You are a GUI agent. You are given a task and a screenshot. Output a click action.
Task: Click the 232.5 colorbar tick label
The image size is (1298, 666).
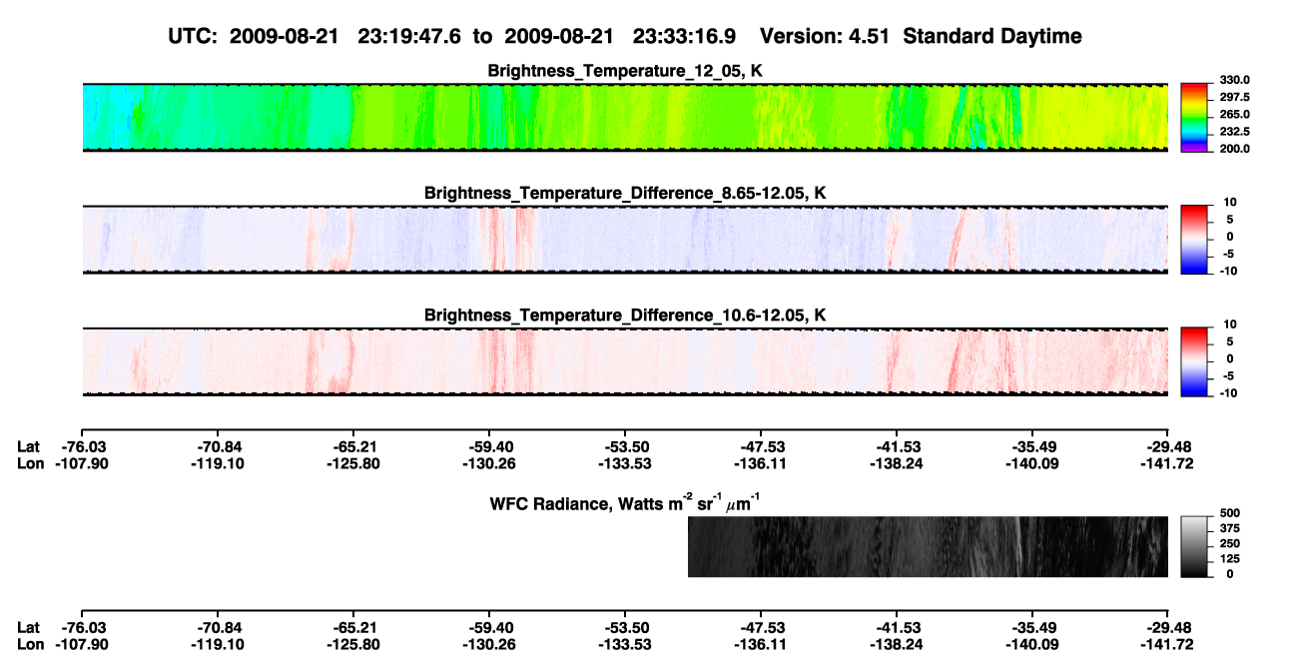pos(1234,131)
